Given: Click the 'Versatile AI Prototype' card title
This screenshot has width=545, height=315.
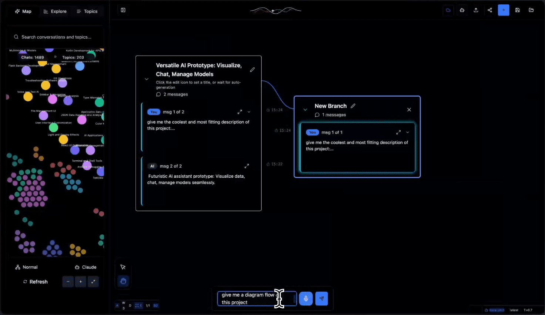Looking at the screenshot, I should 199,70.
